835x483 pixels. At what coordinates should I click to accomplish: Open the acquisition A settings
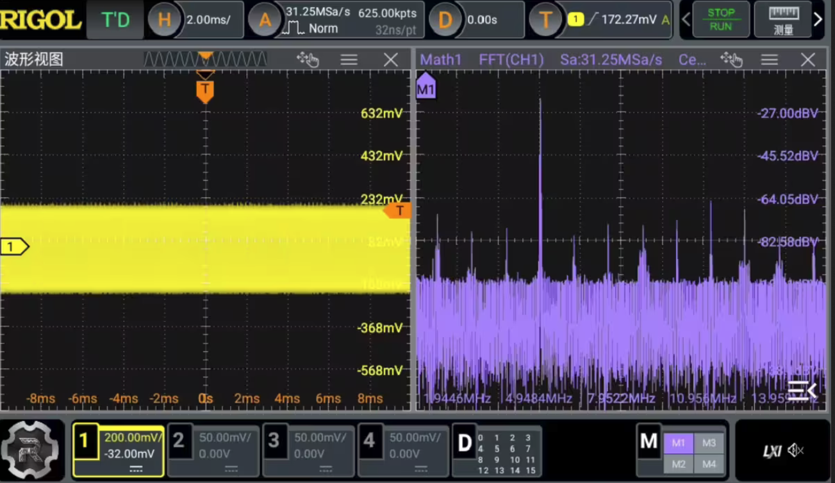click(264, 20)
